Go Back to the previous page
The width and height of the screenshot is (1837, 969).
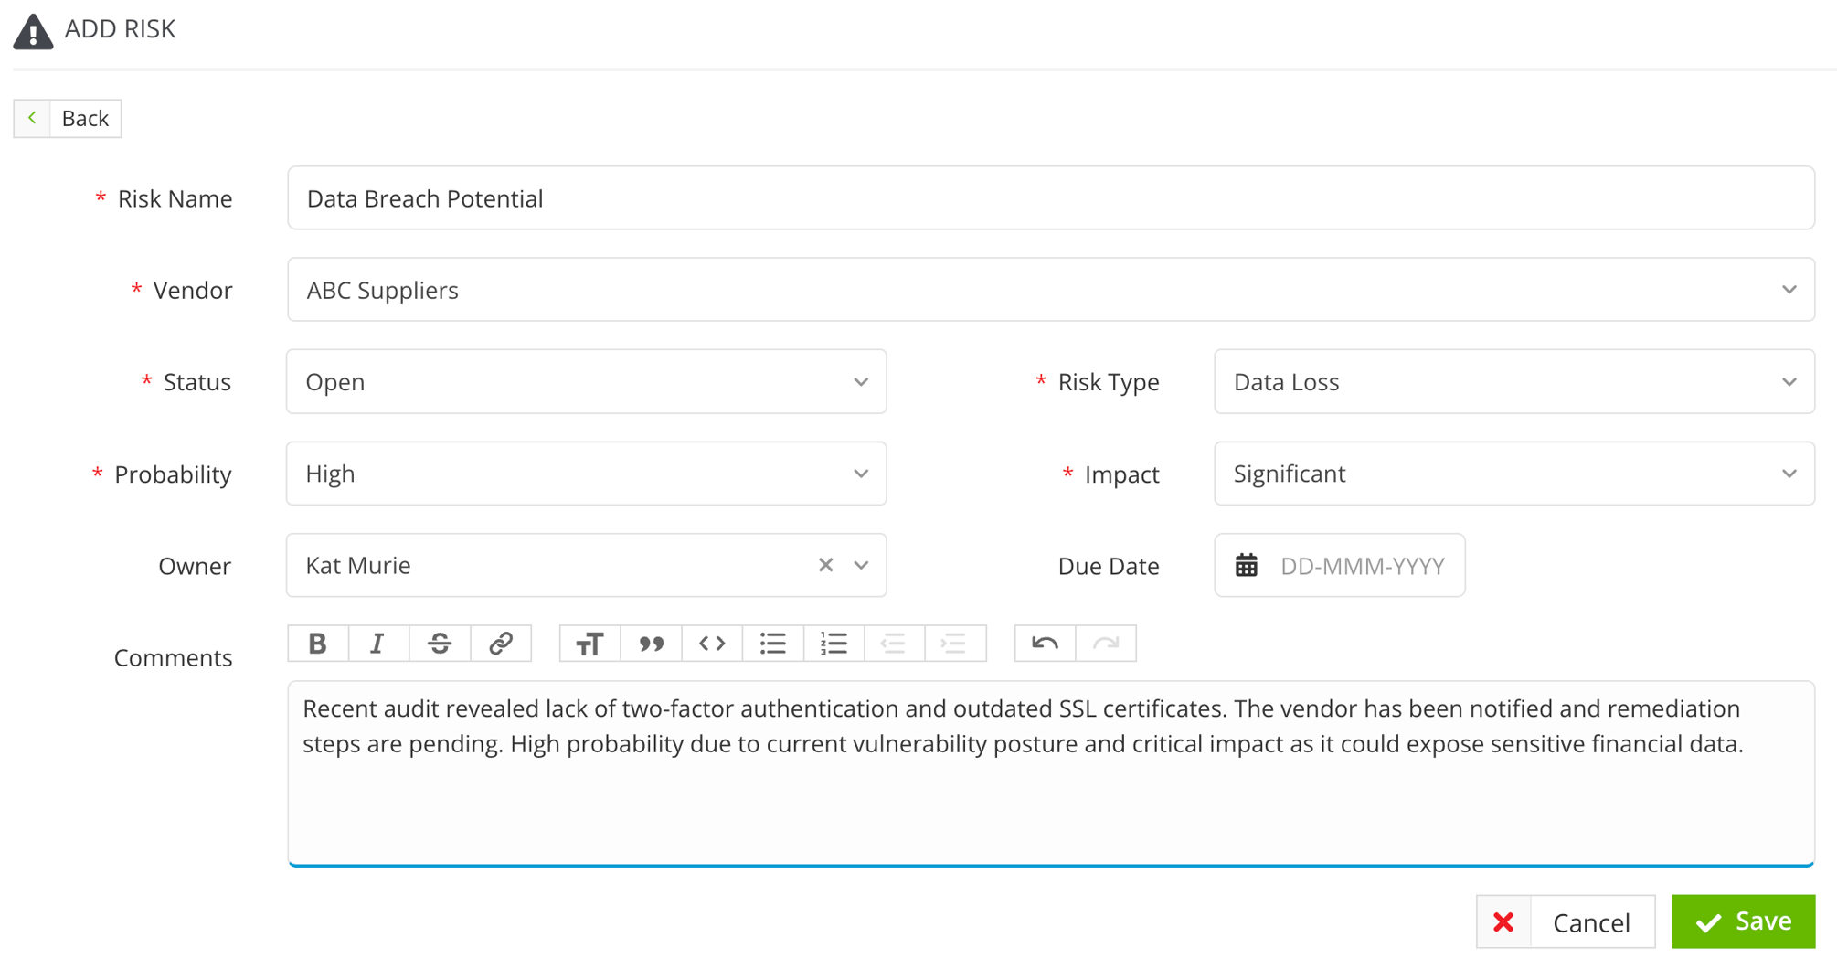pyautogui.click(x=67, y=118)
